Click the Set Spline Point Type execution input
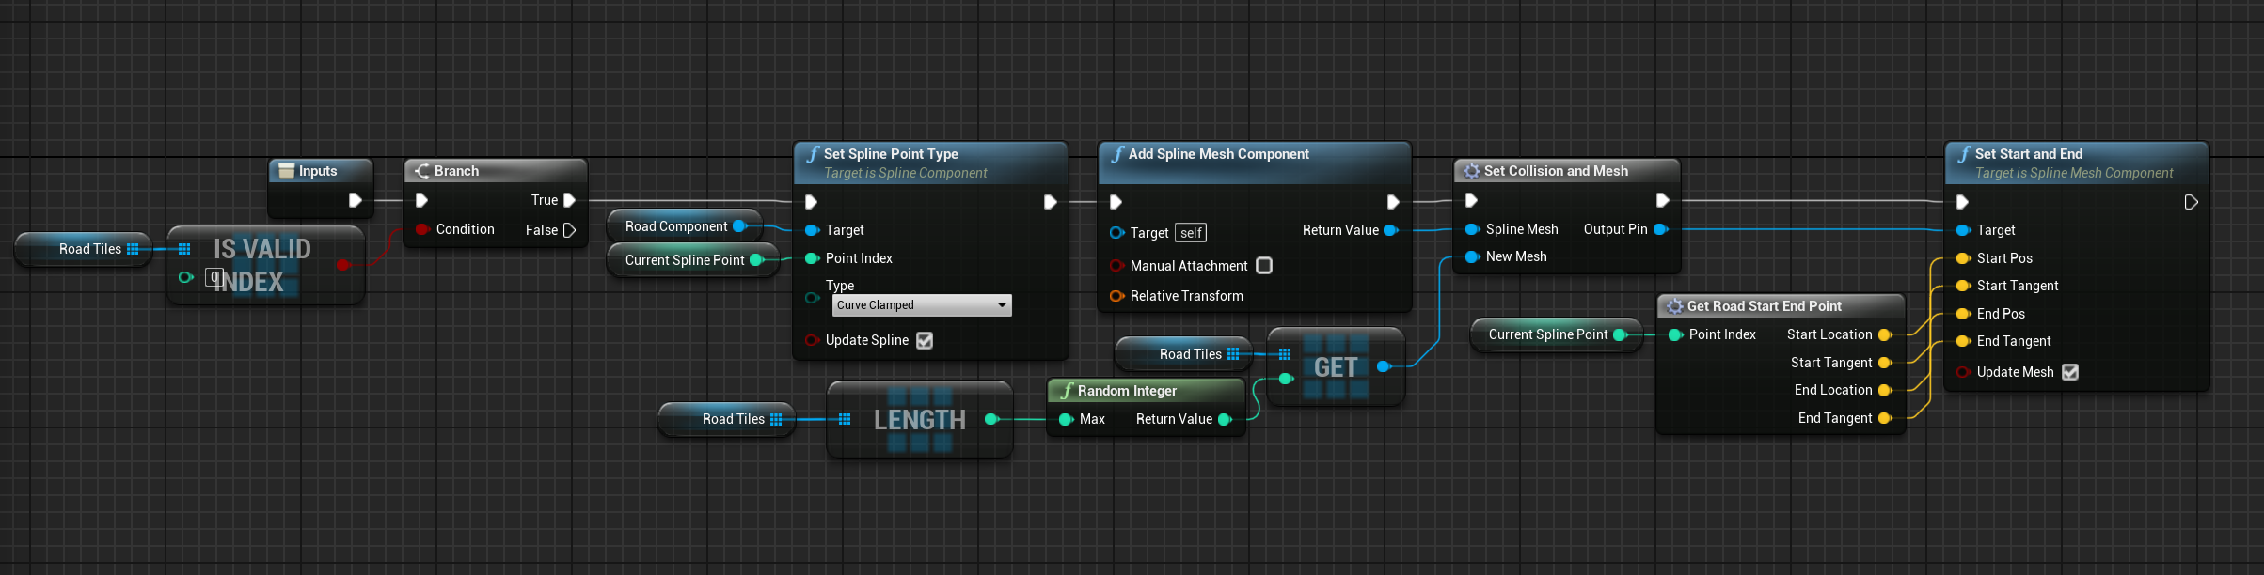 coord(811,202)
